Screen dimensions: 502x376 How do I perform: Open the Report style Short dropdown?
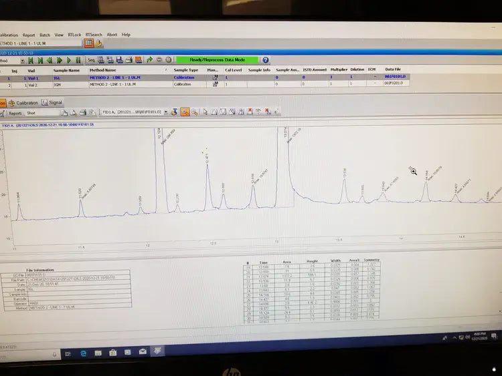pos(56,113)
